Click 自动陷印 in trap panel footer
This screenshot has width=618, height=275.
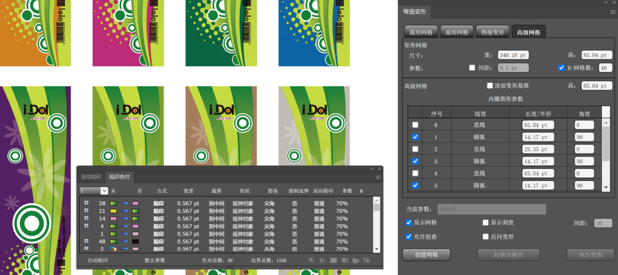click(x=98, y=260)
